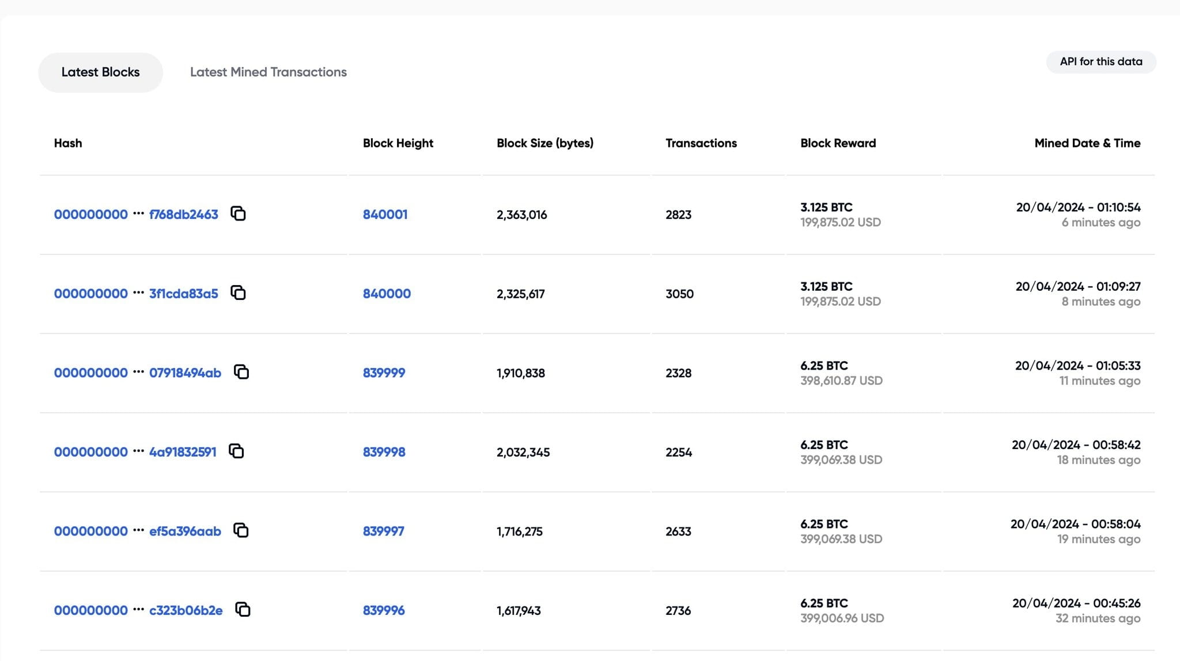Copy the hash of block 839997
1180x661 pixels.
(241, 530)
